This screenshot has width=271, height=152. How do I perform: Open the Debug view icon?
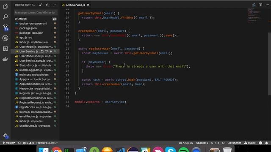(x=6, y=38)
